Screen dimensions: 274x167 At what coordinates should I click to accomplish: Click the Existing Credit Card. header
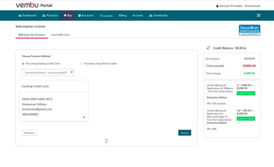coord(36,86)
